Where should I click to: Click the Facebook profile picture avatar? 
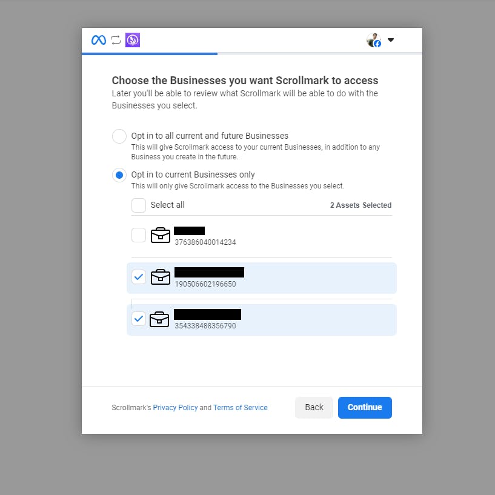[x=374, y=40]
